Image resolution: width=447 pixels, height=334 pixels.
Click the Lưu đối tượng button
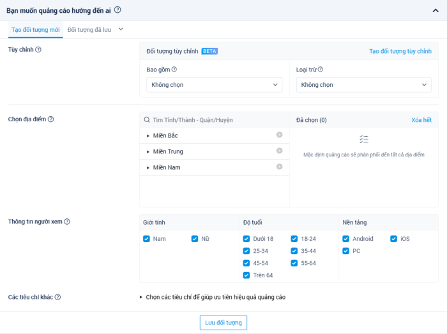(223, 323)
